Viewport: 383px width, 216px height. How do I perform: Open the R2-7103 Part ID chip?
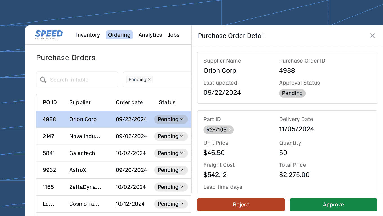pyautogui.click(x=216, y=130)
